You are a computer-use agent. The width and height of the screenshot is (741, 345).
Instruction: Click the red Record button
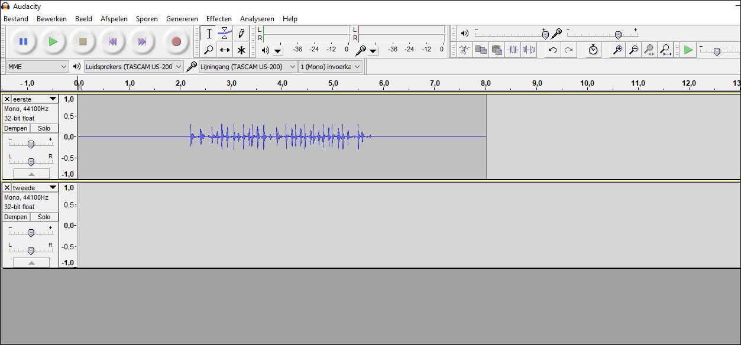[x=176, y=41]
